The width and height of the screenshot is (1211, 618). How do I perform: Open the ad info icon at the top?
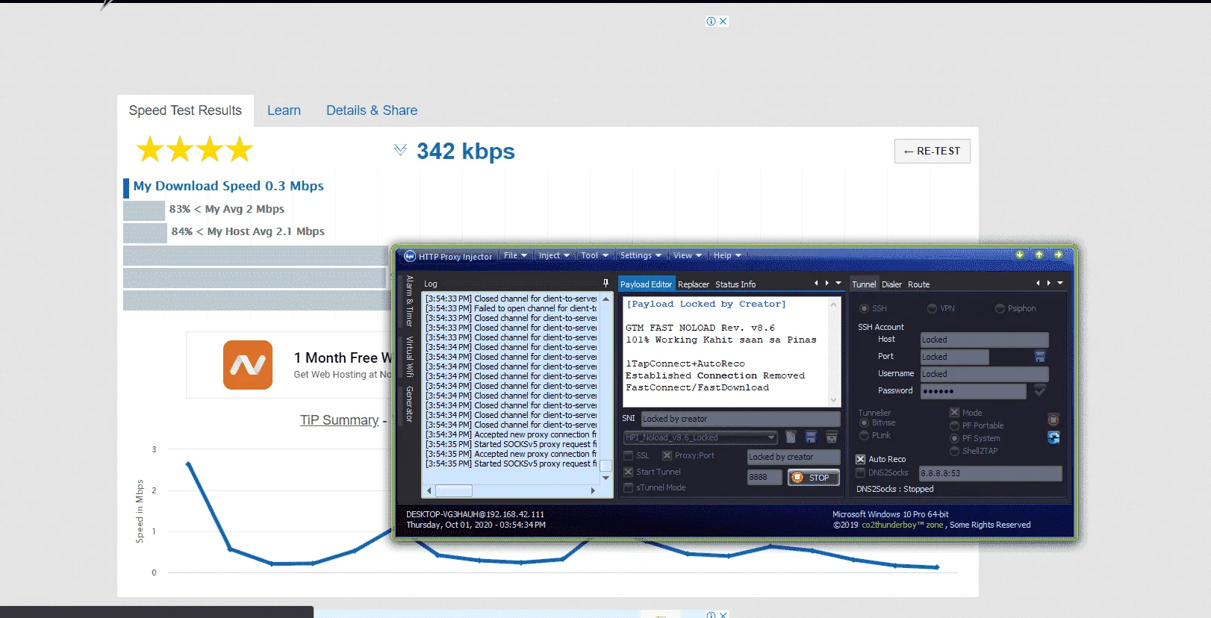711,21
